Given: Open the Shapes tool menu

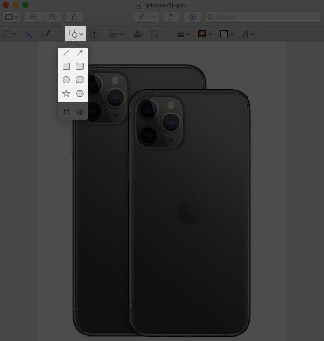Looking at the screenshot, I should pyautogui.click(x=76, y=34).
